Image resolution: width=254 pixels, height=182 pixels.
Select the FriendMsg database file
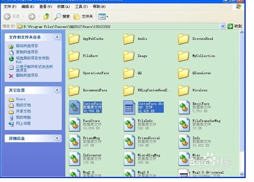point(85,142)
